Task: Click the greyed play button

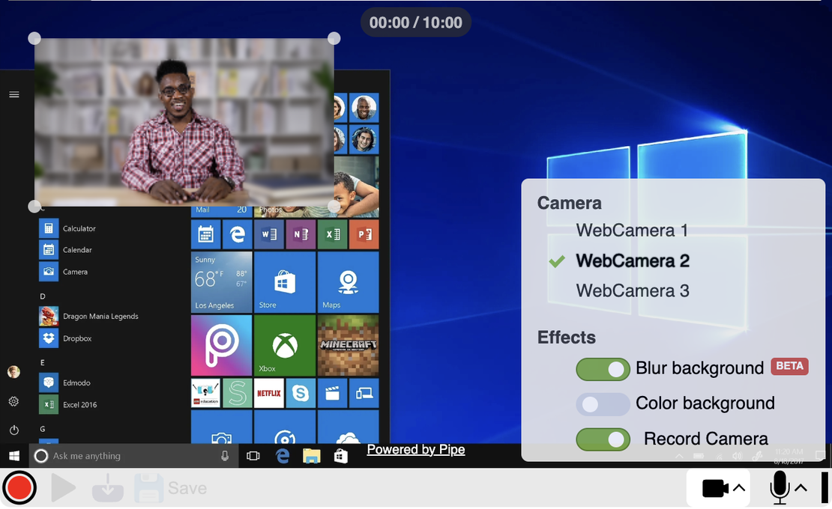Action: pyautogui.click(x=63, y=488)
